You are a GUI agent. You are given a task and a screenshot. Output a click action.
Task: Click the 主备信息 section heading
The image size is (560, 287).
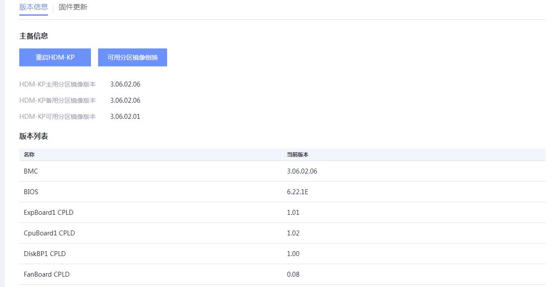[x=34, y=36]
